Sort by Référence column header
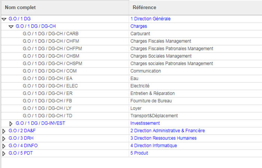Screen dimensions: 262x168 [x=144, y=7]
